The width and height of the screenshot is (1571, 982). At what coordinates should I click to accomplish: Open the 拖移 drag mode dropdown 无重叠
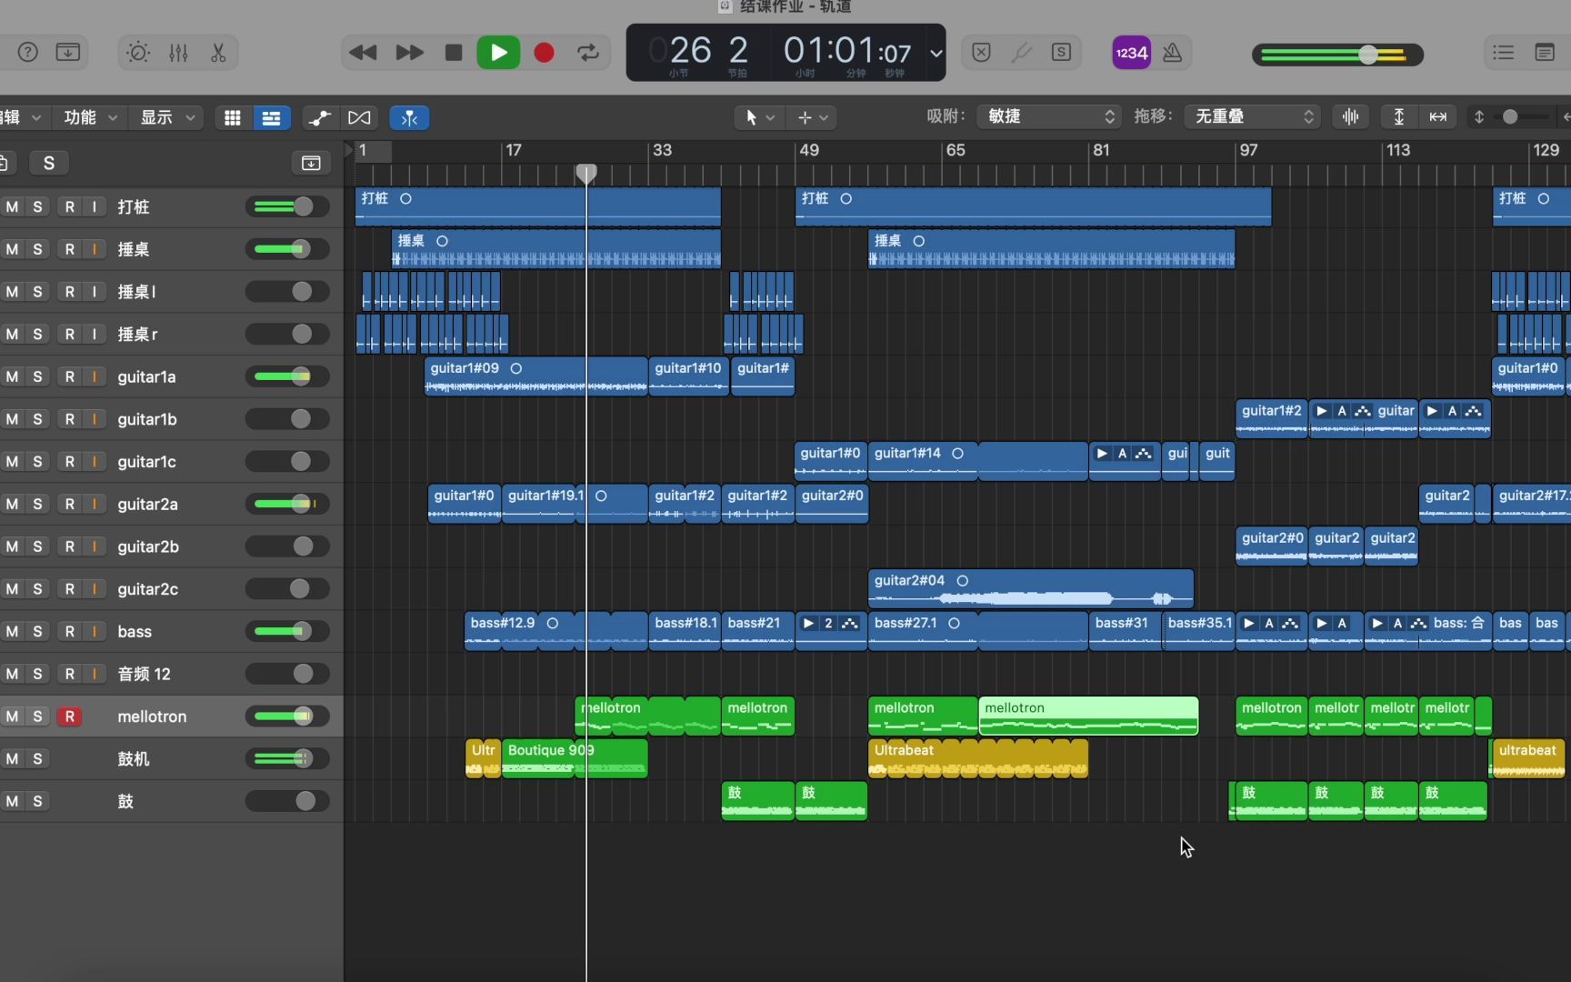1253,116
